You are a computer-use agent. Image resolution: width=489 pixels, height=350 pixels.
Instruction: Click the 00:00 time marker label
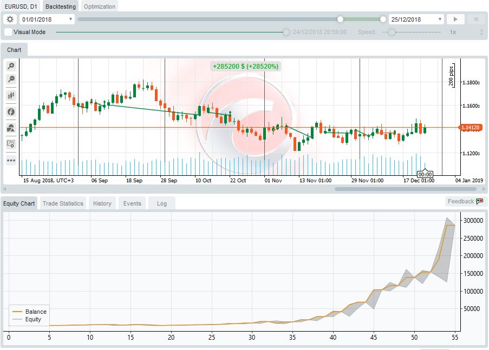tap(425, 174)
